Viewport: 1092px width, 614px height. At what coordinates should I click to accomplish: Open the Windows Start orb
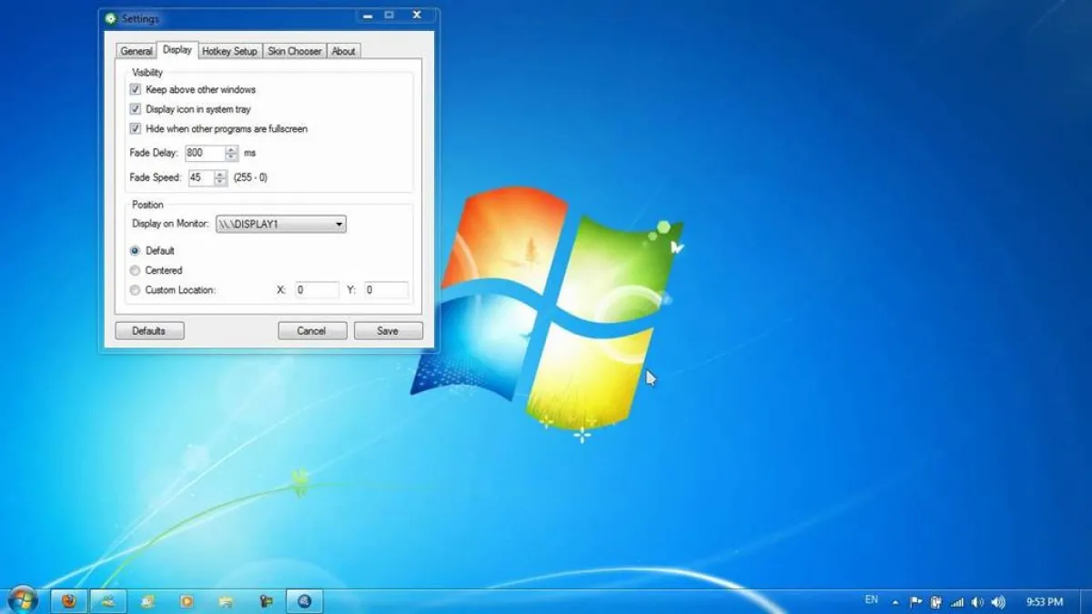tap(21, 599)
